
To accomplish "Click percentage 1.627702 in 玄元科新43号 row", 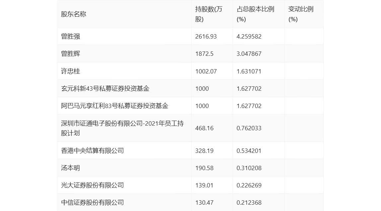I will [x=249, y=89].
